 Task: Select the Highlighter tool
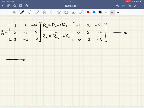[37, 12]
